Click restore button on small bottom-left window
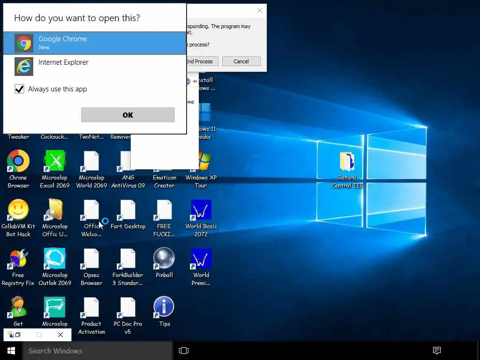This screenshot has height=360, width=480. tap(18, 335)
